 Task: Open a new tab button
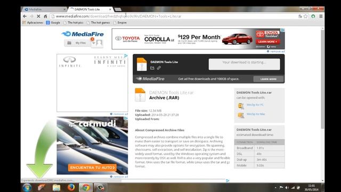point(118,10)
